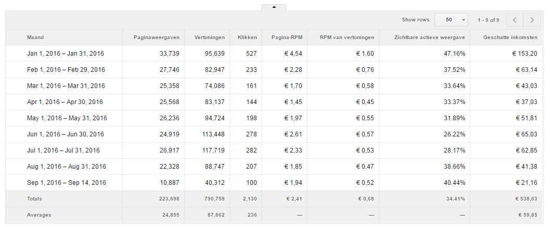This screenshot has width=552, height=227.
Task: Click the Totals row label
Action: click(x=34, y=199)
